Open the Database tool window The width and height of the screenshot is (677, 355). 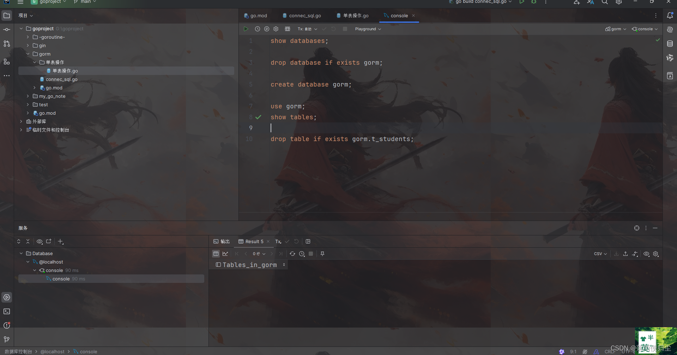670,44
